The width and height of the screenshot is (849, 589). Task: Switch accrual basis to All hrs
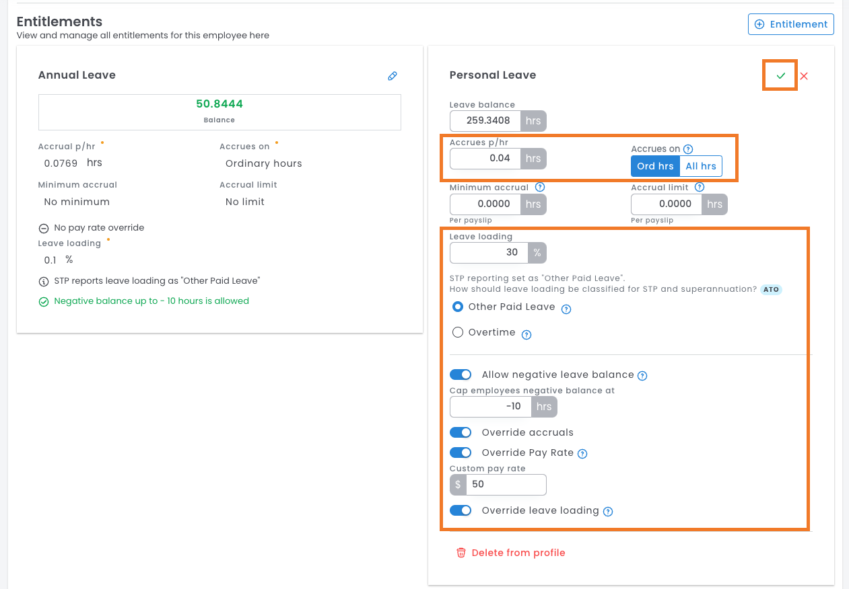(700, 166)
